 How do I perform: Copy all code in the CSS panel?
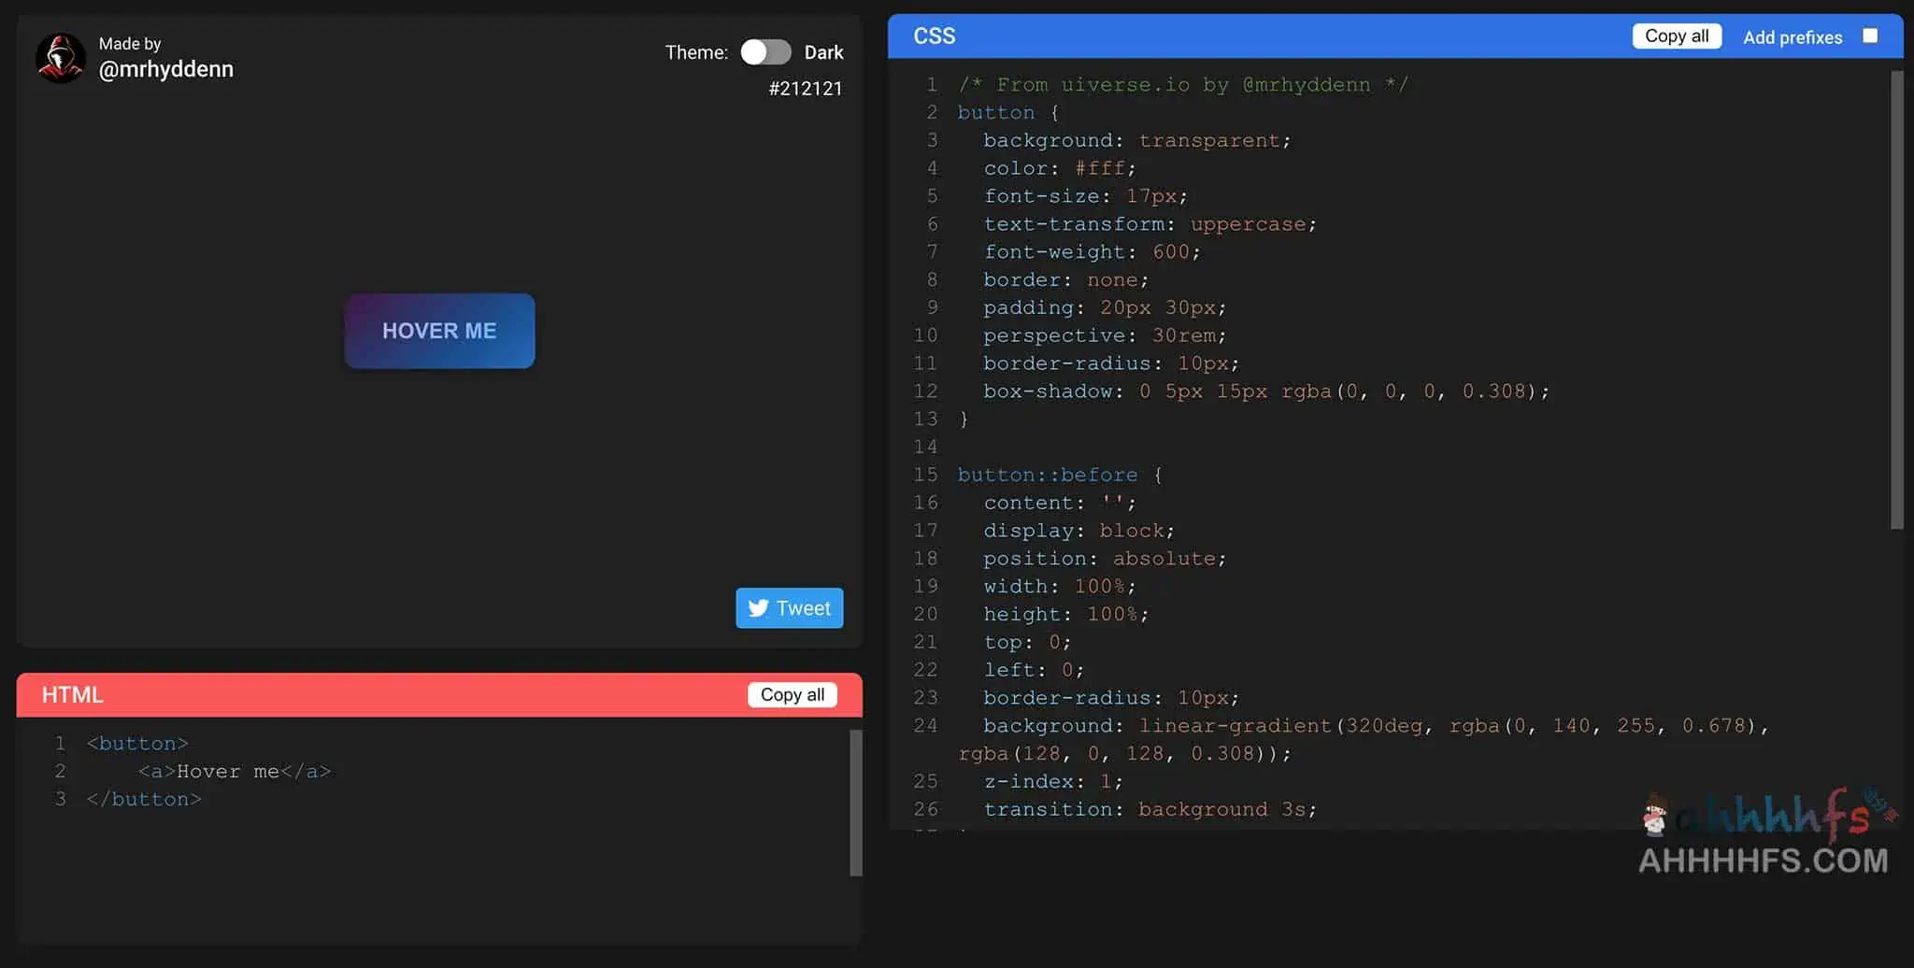1676,36
